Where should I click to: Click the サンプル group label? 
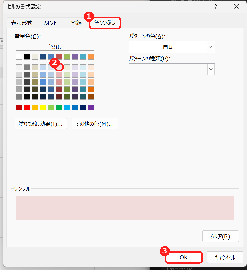click(x=22, y=189)
